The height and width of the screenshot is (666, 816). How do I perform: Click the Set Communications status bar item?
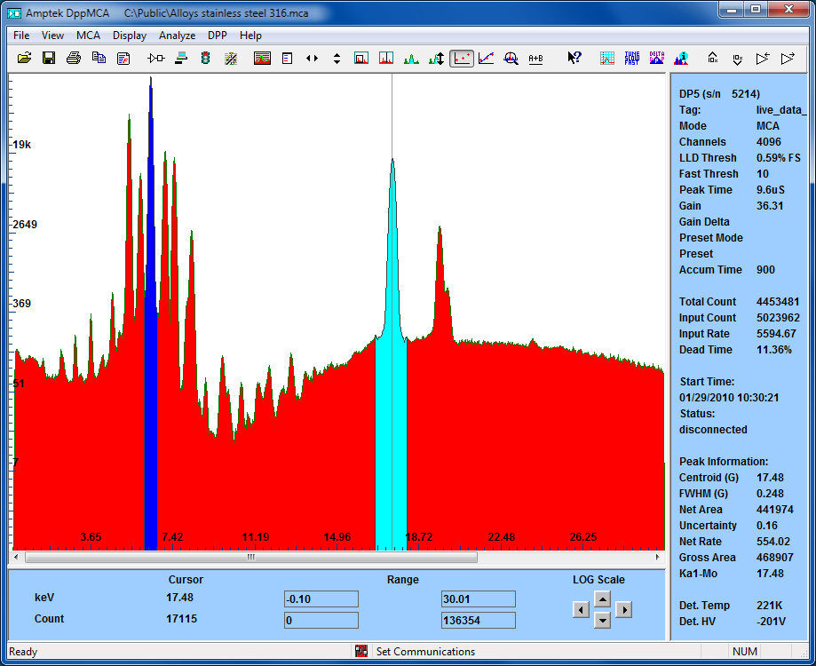(x=424, y=652)
